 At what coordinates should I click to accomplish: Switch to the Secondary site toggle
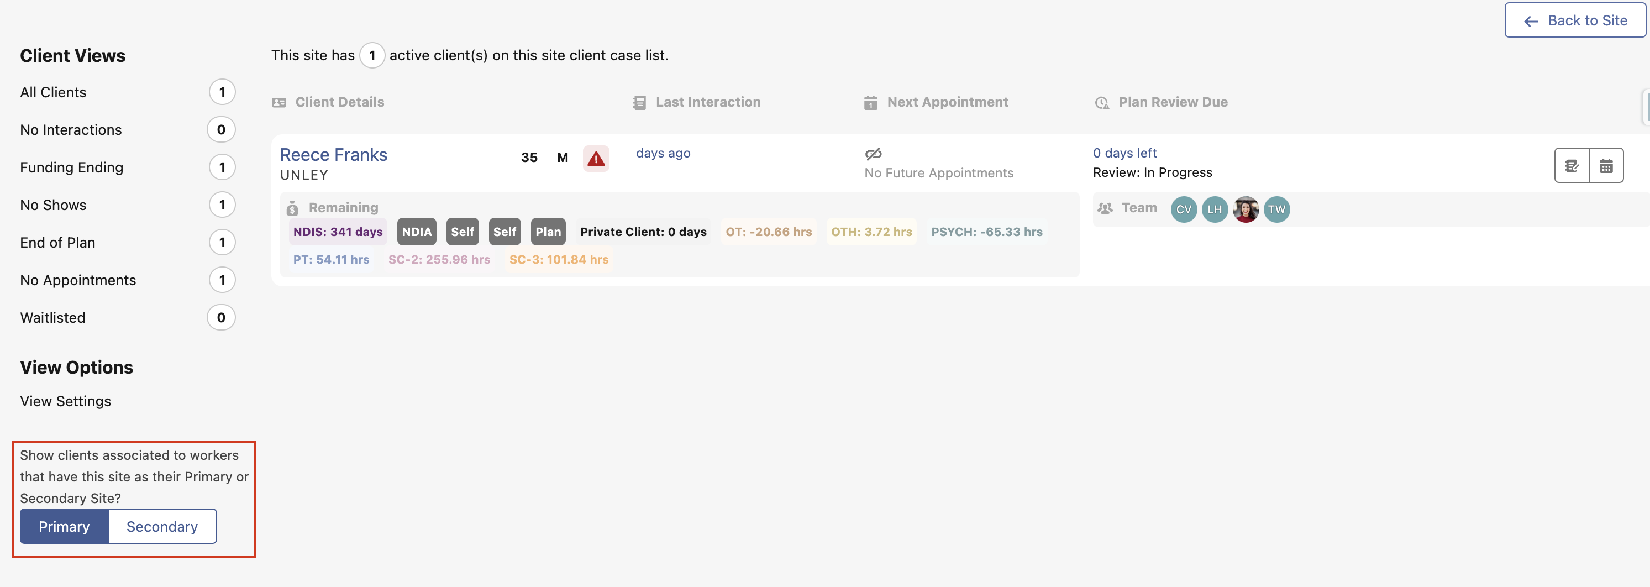(162, 526)
